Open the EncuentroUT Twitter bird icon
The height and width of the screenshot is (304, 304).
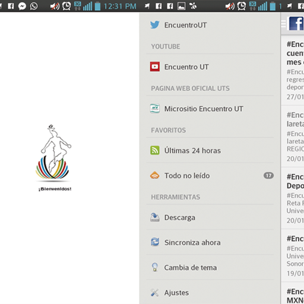(x=154, y=25)
